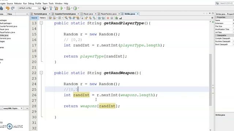Viewport: 234px width, 131px height.
Task: Open the Help menu
Action: tap(66, 3)
